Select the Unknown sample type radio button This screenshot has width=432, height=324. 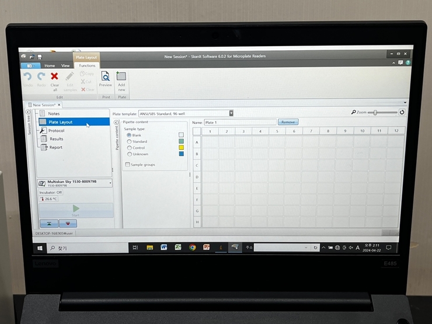click(x=129, y=154)
